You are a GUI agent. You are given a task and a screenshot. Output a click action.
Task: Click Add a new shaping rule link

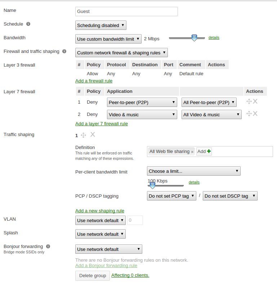point(99,211)
